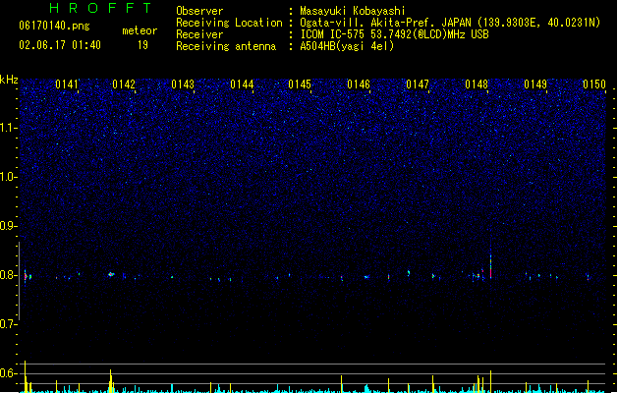Screen dimensions: 618x393
Task: Select the ICOM IC-575 receiver value
Action: click(395, 34)
